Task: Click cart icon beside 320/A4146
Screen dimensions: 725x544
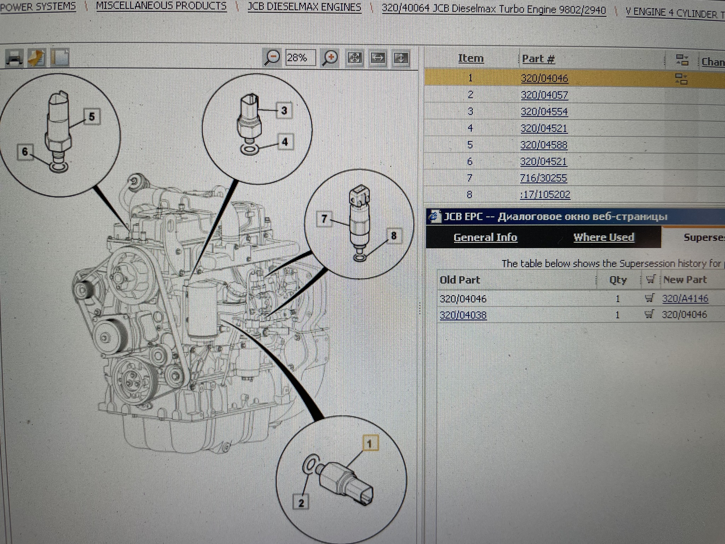Action: pos(649,299)
